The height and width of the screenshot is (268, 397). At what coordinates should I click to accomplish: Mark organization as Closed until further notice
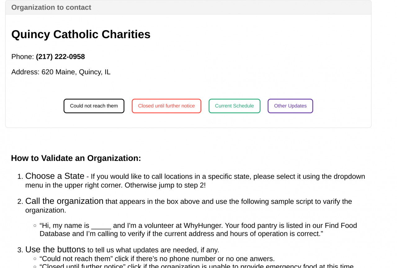pos(167,106)
